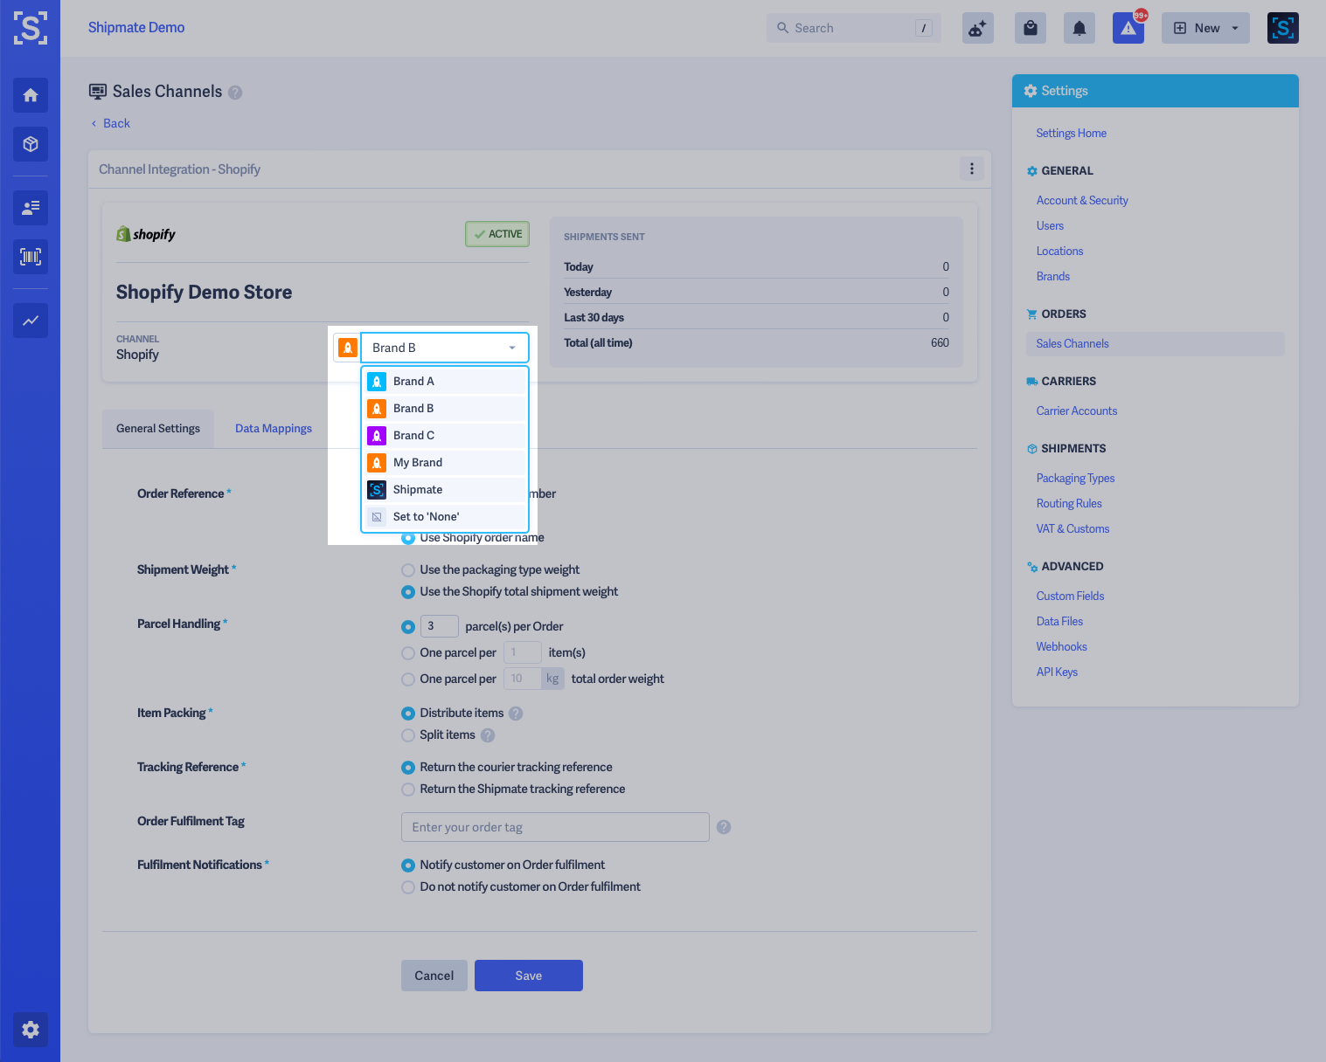Screen dimensions: 1326x1062
Task: View alerts via the warning triangle badge icon
Action: tap(1128, 29)
